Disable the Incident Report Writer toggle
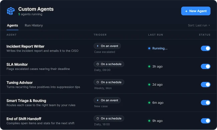Image resolution: width=217 pixels, height=130 pixels. (206, 49)
